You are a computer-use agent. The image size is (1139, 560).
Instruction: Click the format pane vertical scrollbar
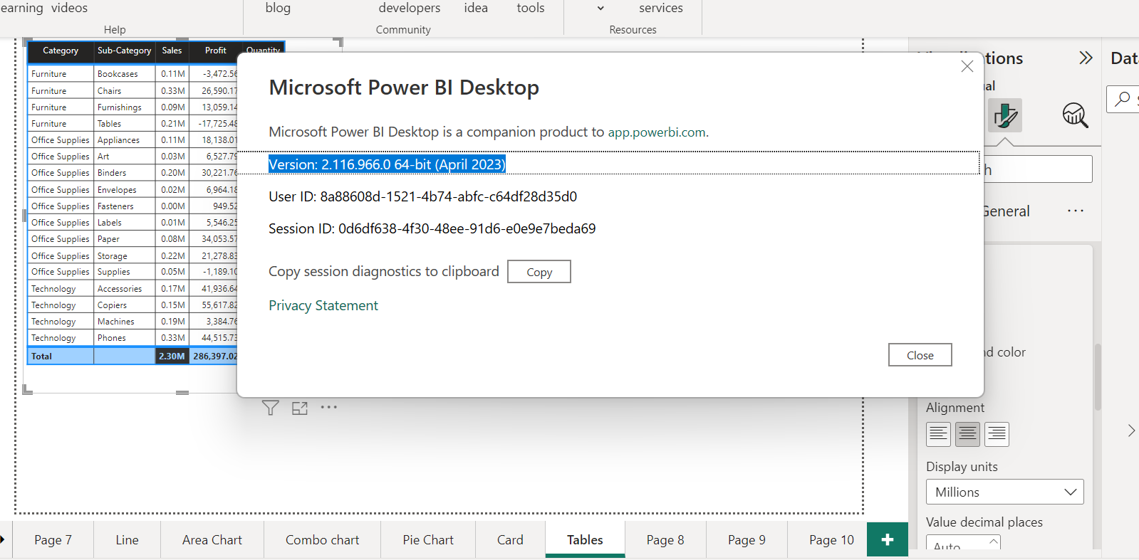click(1098, 377)
